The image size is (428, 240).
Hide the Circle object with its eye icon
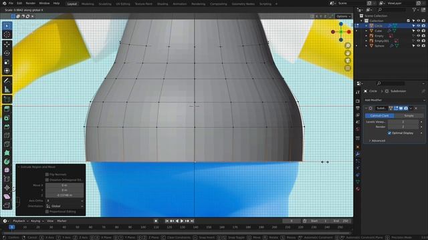click(419, 25)
